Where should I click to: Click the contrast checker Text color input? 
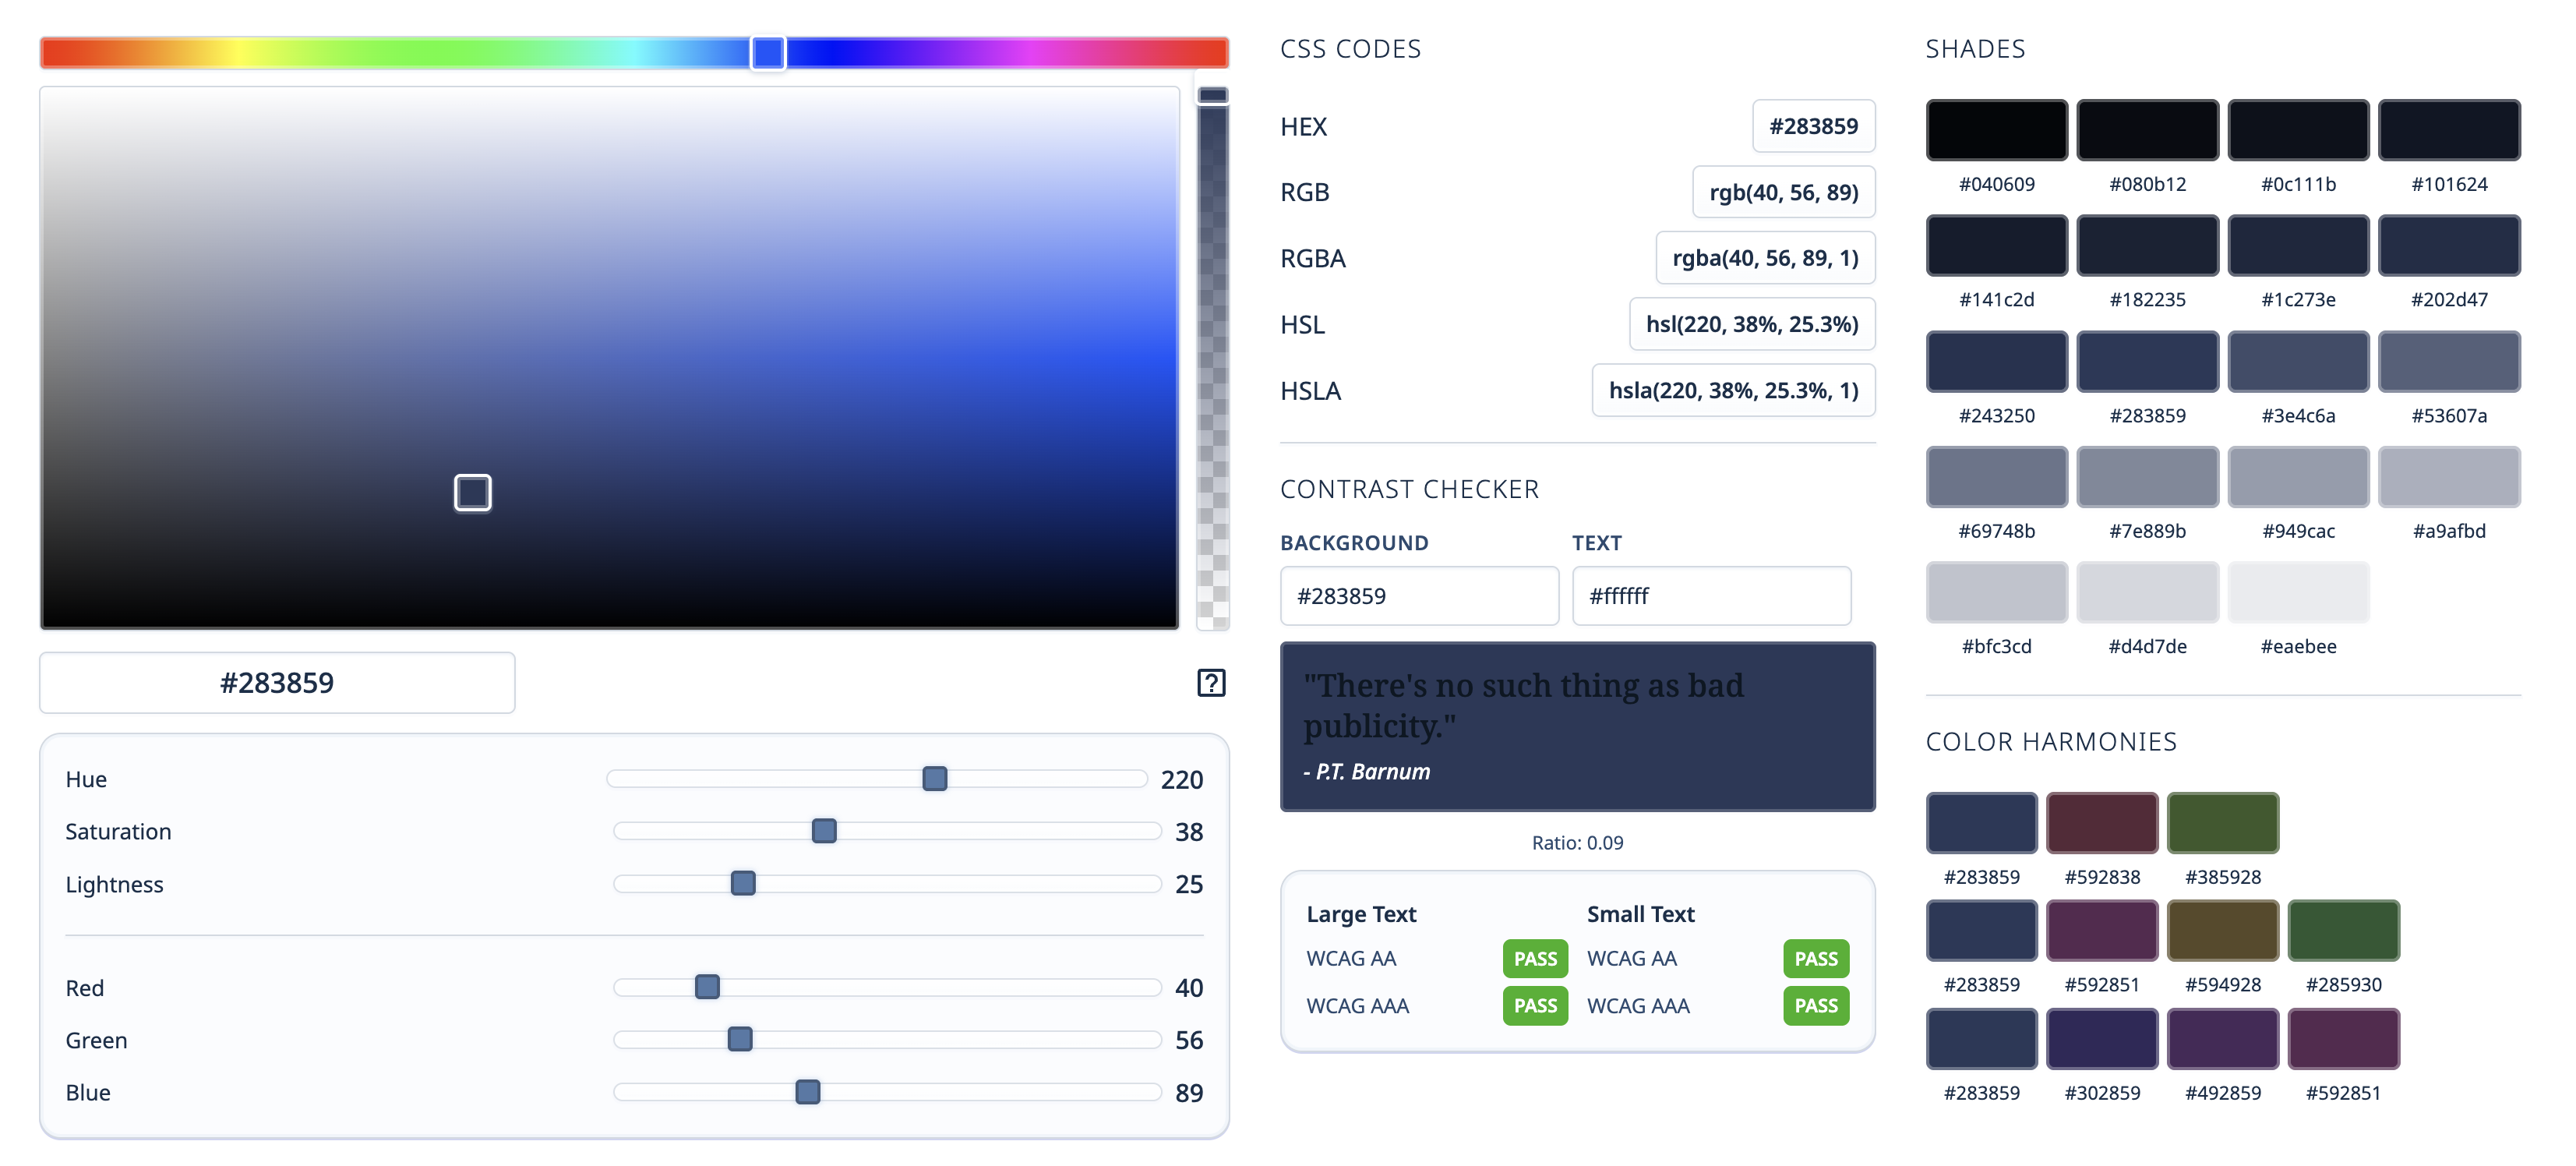[1710, 596]
